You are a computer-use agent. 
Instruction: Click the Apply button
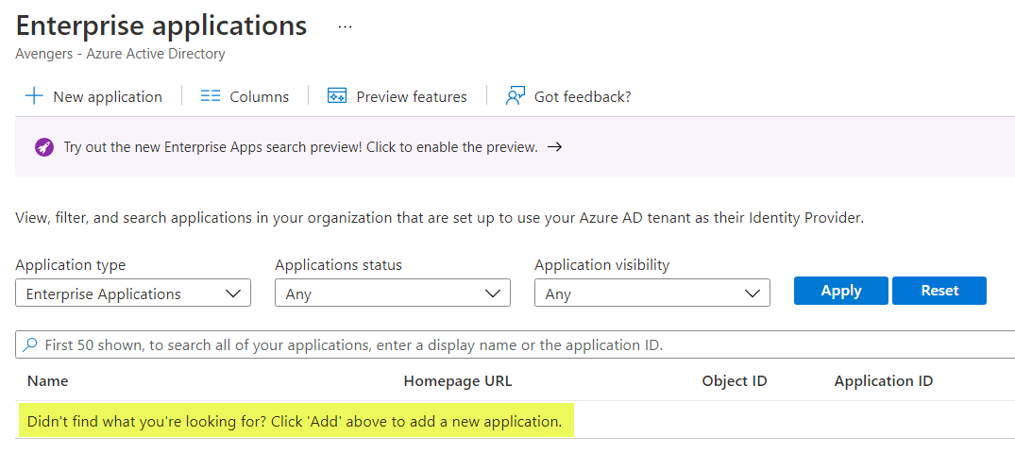tap(841, 291)
